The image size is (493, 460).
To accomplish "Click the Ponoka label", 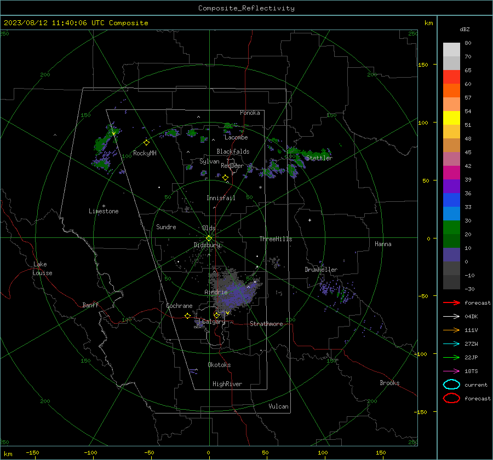I will [250, 113].
